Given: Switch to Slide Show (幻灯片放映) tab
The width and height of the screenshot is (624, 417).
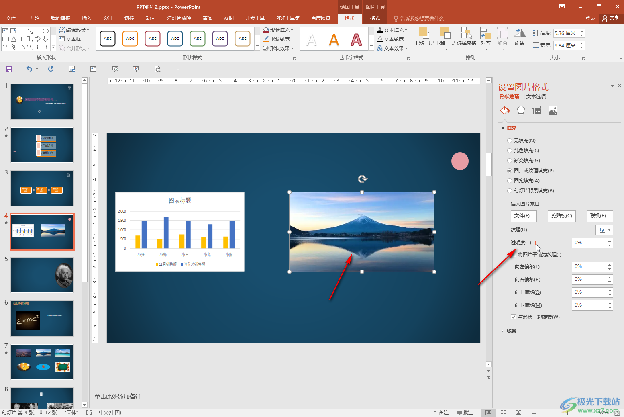Looking at the screenshot, I should (179, 18).
